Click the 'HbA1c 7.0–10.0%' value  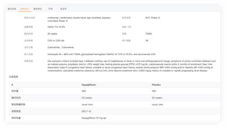coord(56,27)
